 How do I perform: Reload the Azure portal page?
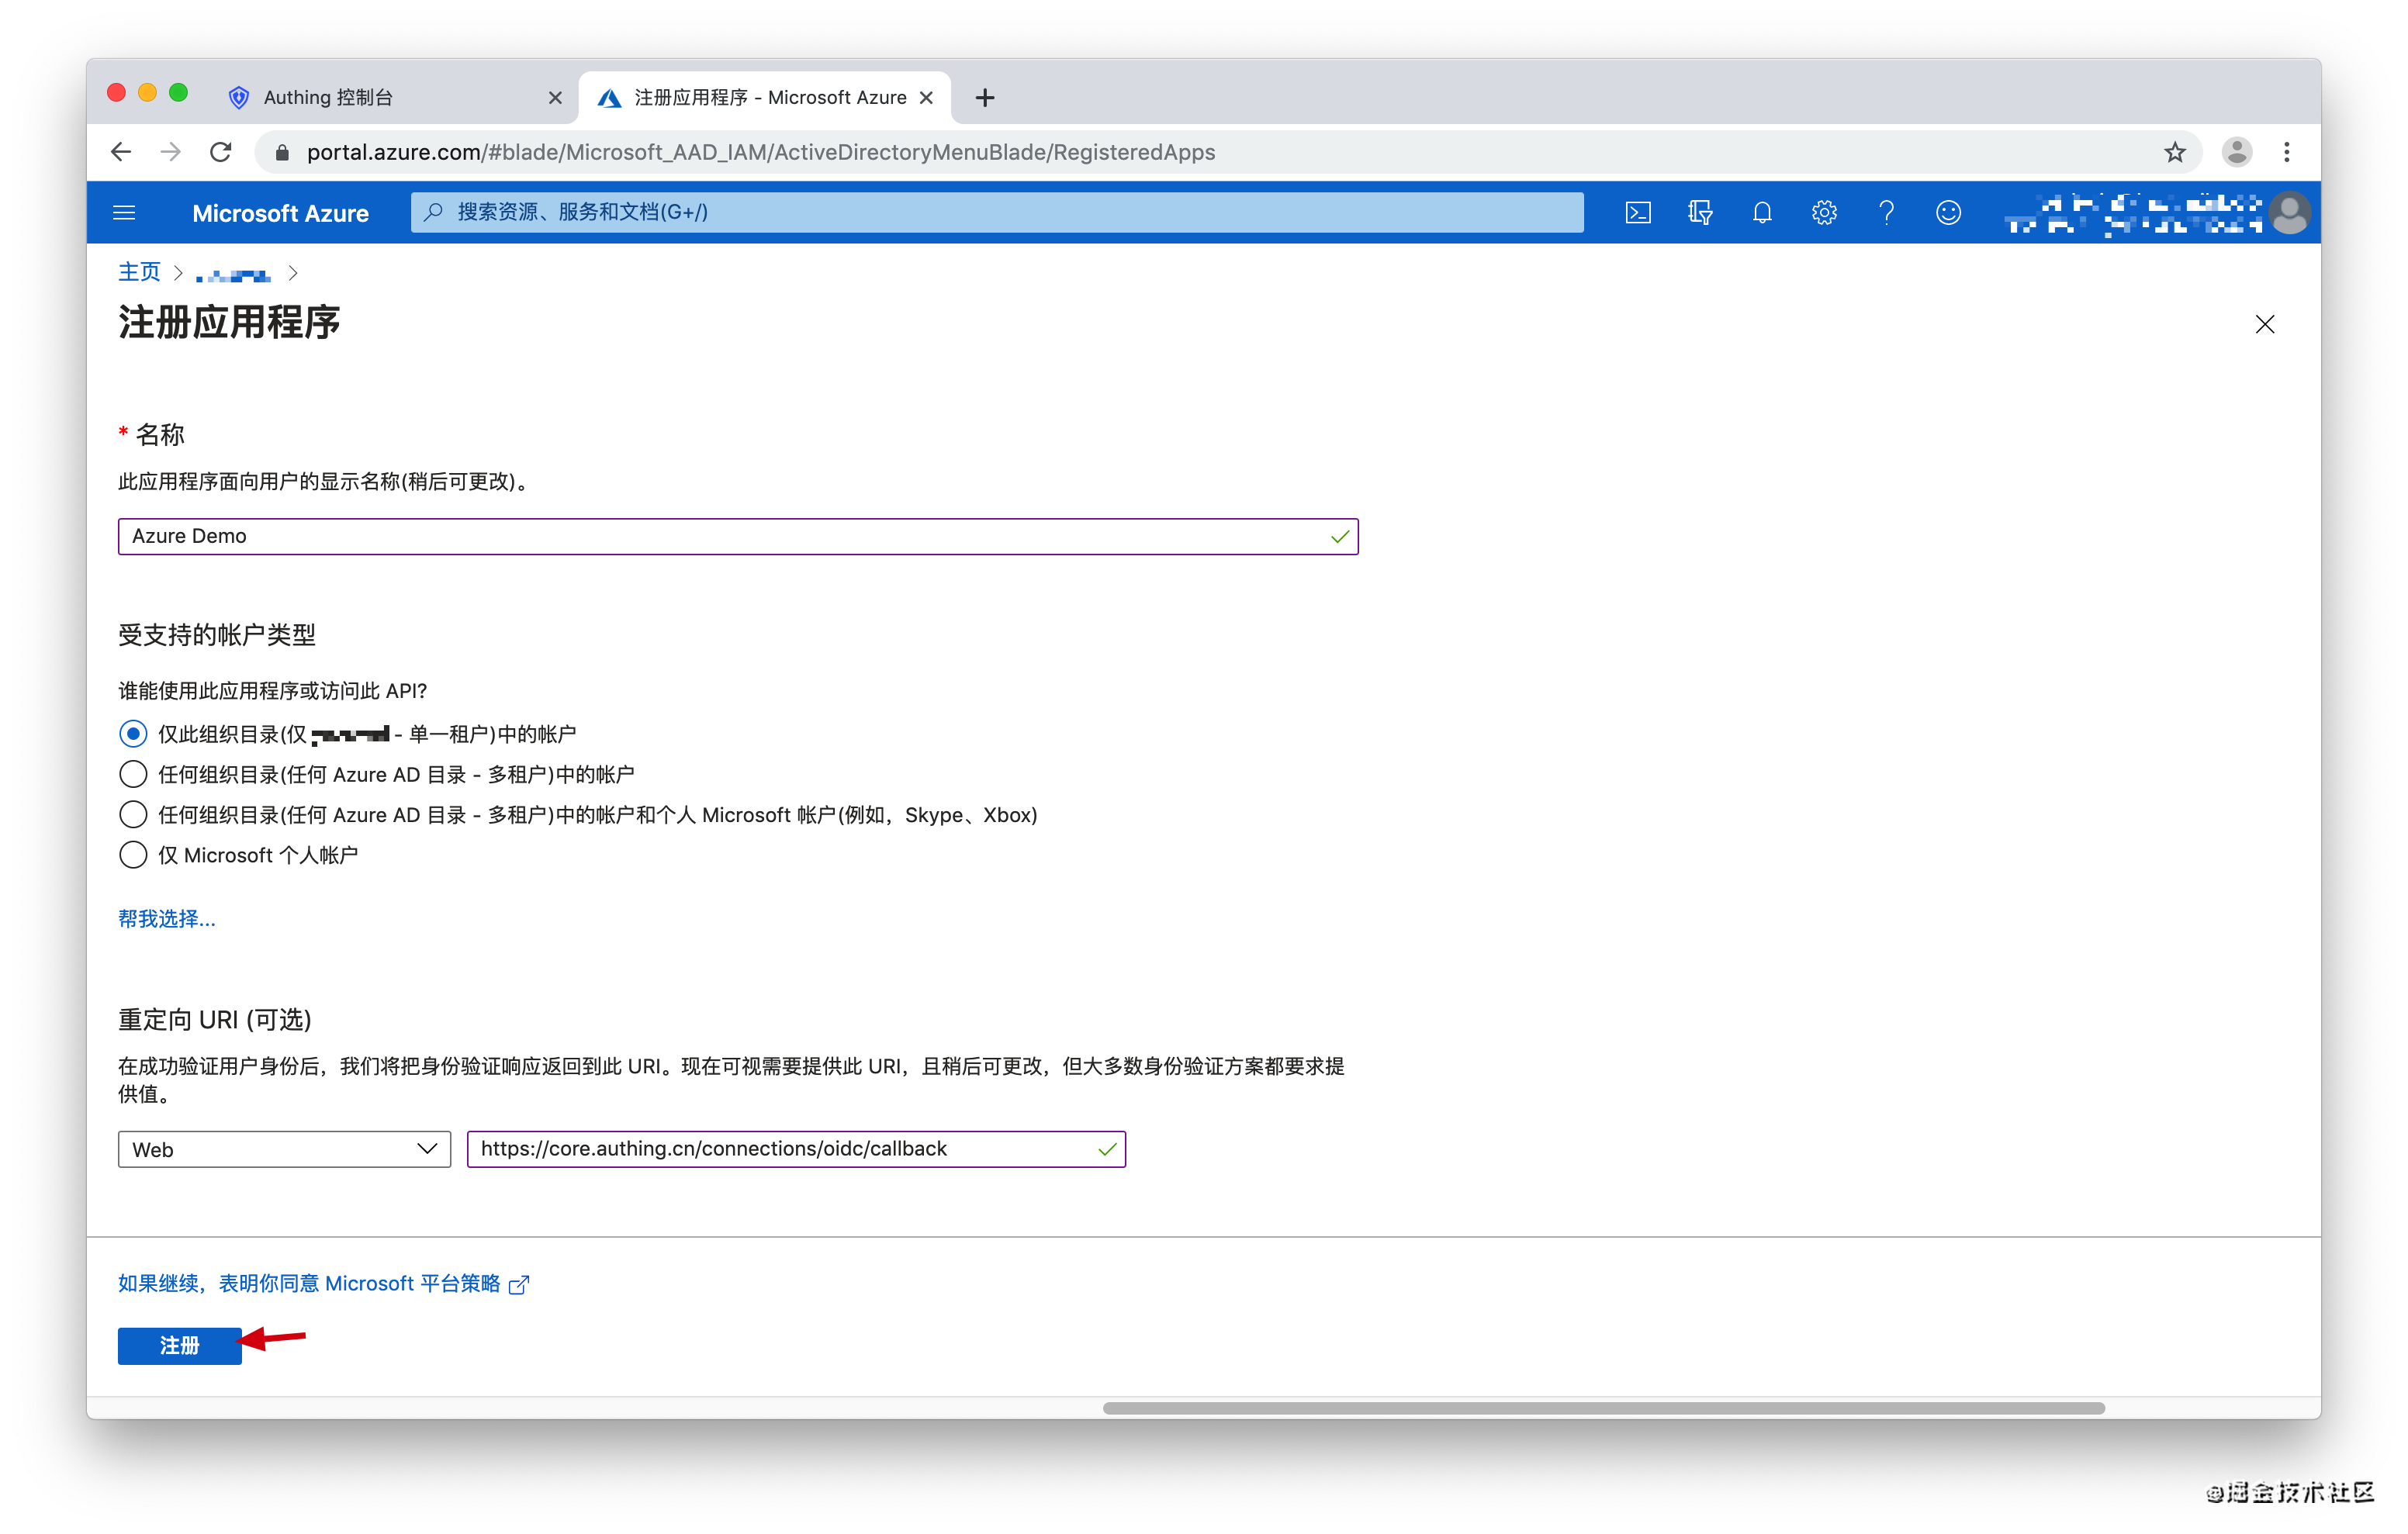tap(221, 152)
